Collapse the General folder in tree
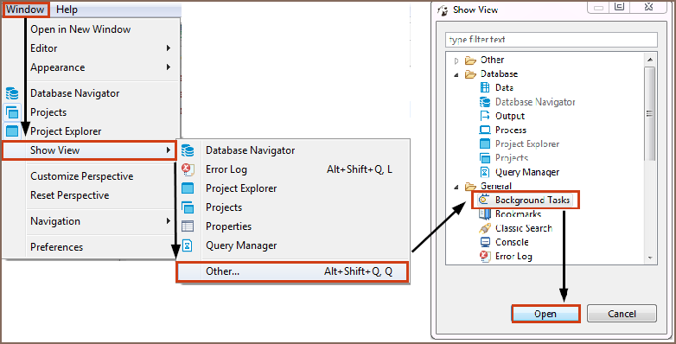 456,187
